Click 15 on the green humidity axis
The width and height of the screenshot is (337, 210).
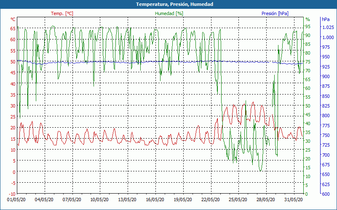click(x=308, y=168)
